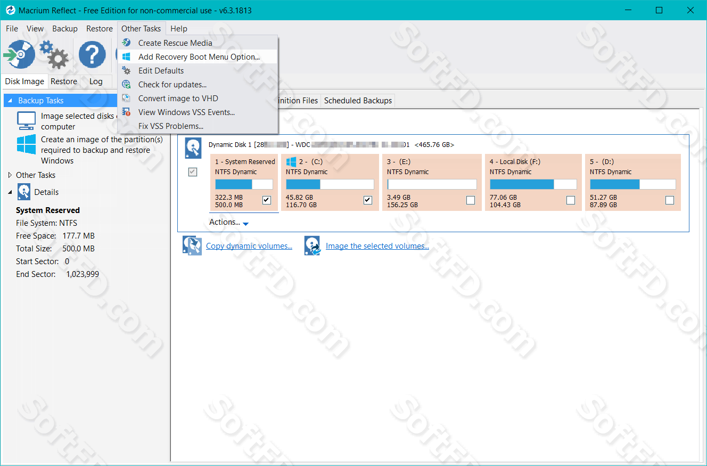Viewport: 707px width, 466px height.
Task: Click the monitor icon for Image selected disks
Action: [26, 121]
